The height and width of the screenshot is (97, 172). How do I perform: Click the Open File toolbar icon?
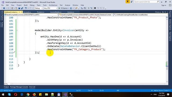16,8
